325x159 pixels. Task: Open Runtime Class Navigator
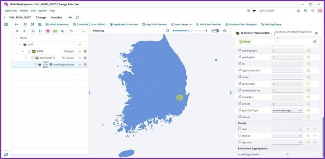point(241,24)
